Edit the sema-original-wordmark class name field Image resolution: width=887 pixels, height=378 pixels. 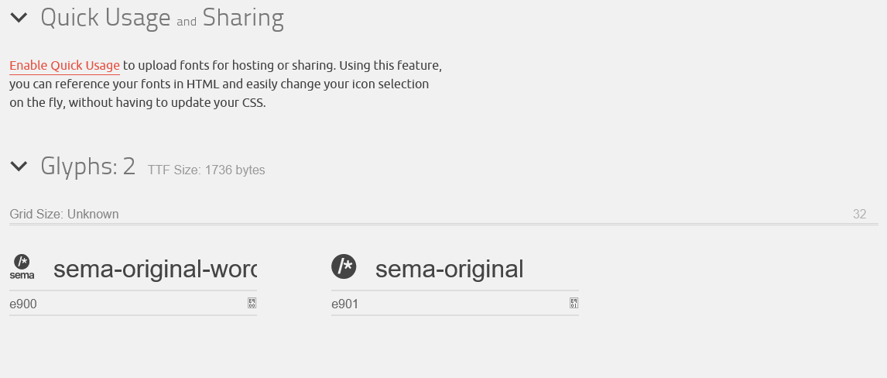[155, 270]
